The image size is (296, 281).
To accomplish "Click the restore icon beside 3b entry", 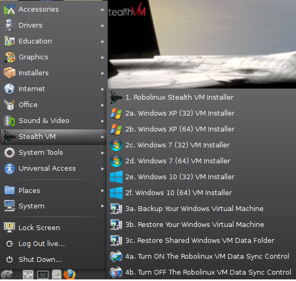I will (116, 224).
